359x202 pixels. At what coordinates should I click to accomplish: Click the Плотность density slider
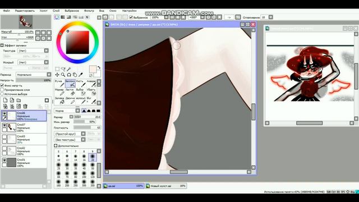click(x=87, y=127)
